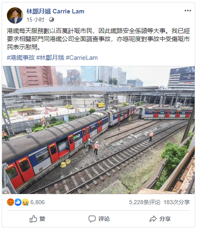Click the sad crying reaction icon

tap(25, 202)
